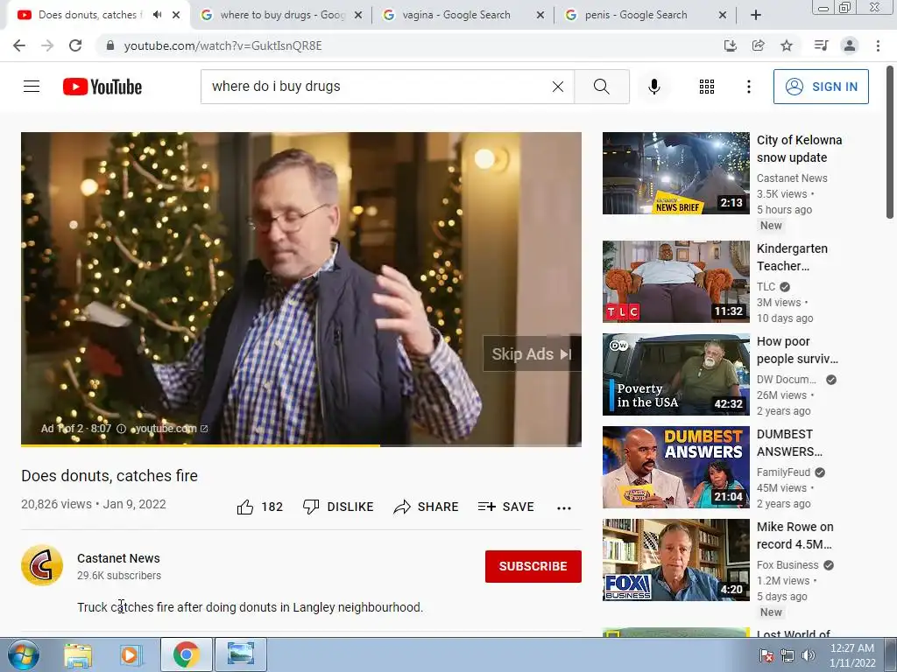Open Castanet News channel name link
Viewport: 897px width, 672px height.
118,558
